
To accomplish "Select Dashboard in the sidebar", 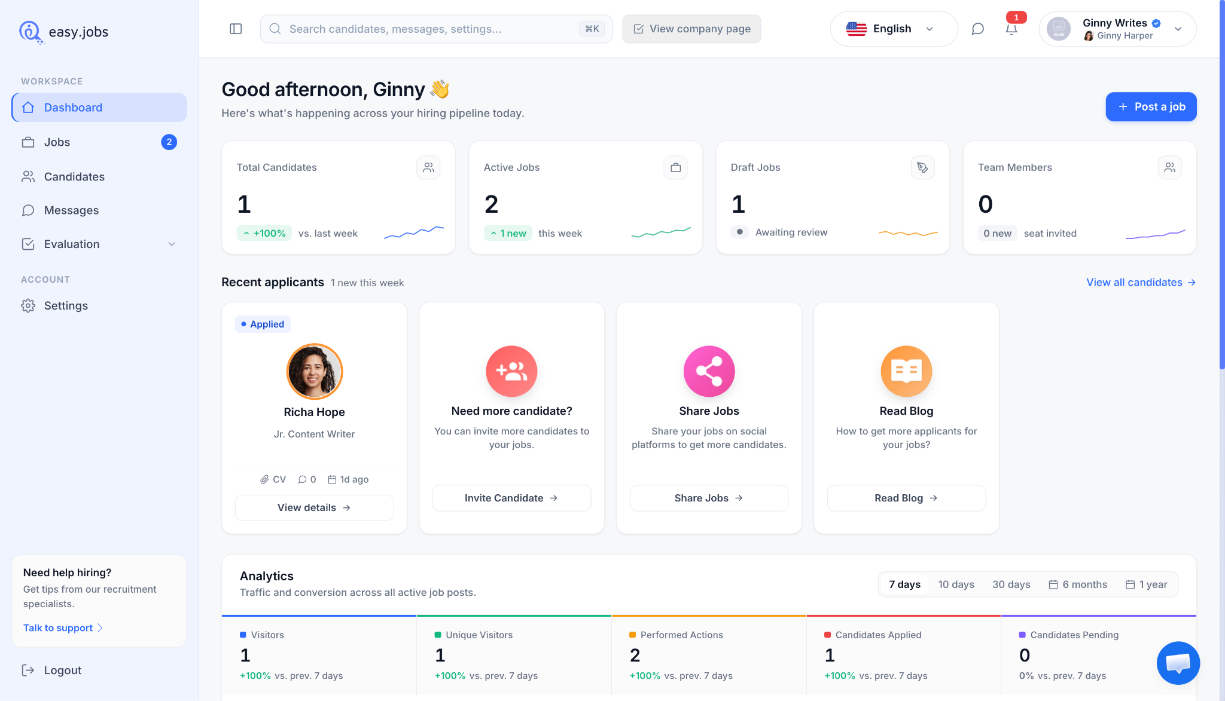I will pos(99,108).
